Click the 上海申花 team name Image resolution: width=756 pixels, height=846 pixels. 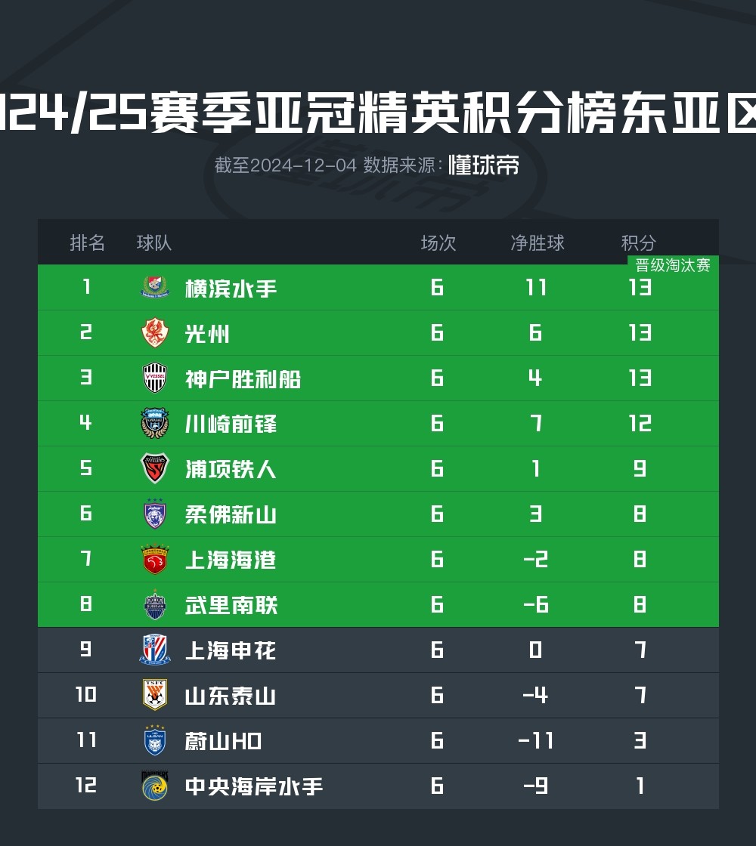tap(231, 650)
